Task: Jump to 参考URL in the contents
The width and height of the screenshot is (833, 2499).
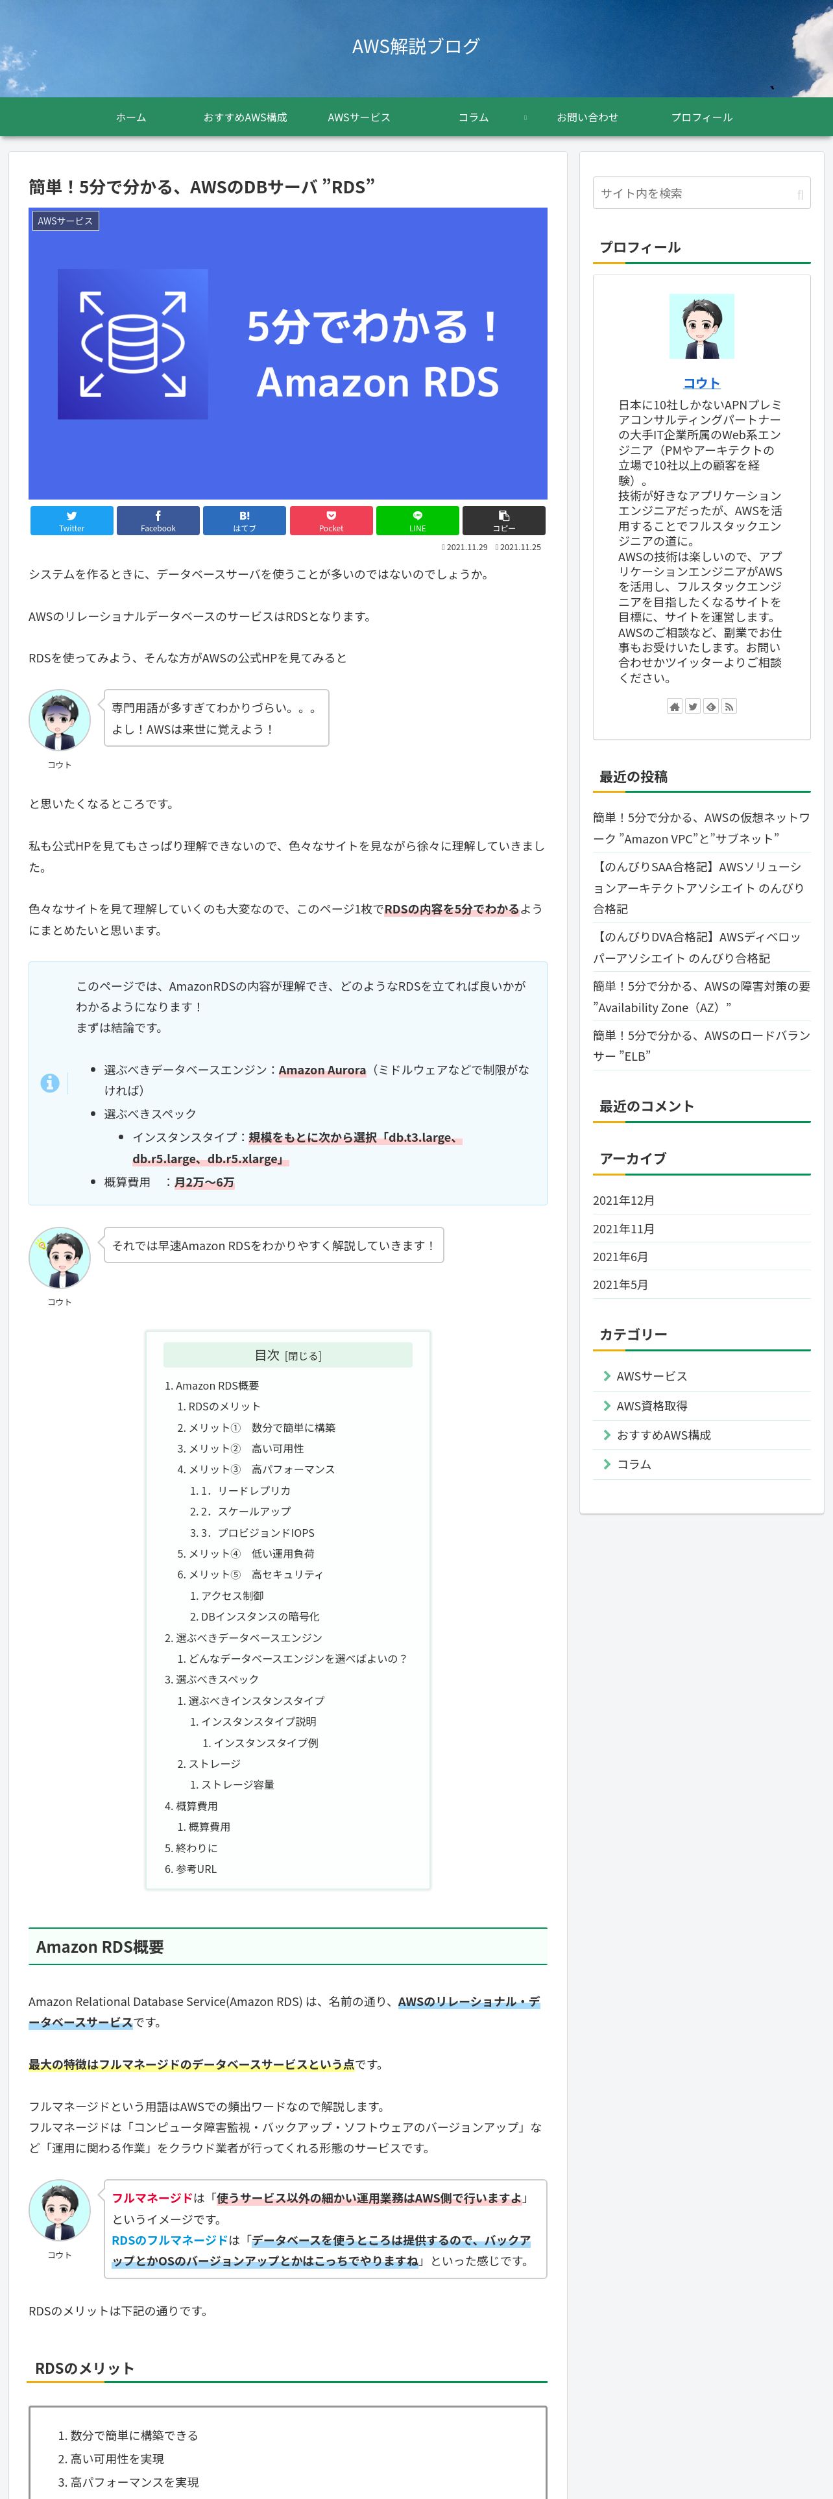Action: pos(197,1870)
